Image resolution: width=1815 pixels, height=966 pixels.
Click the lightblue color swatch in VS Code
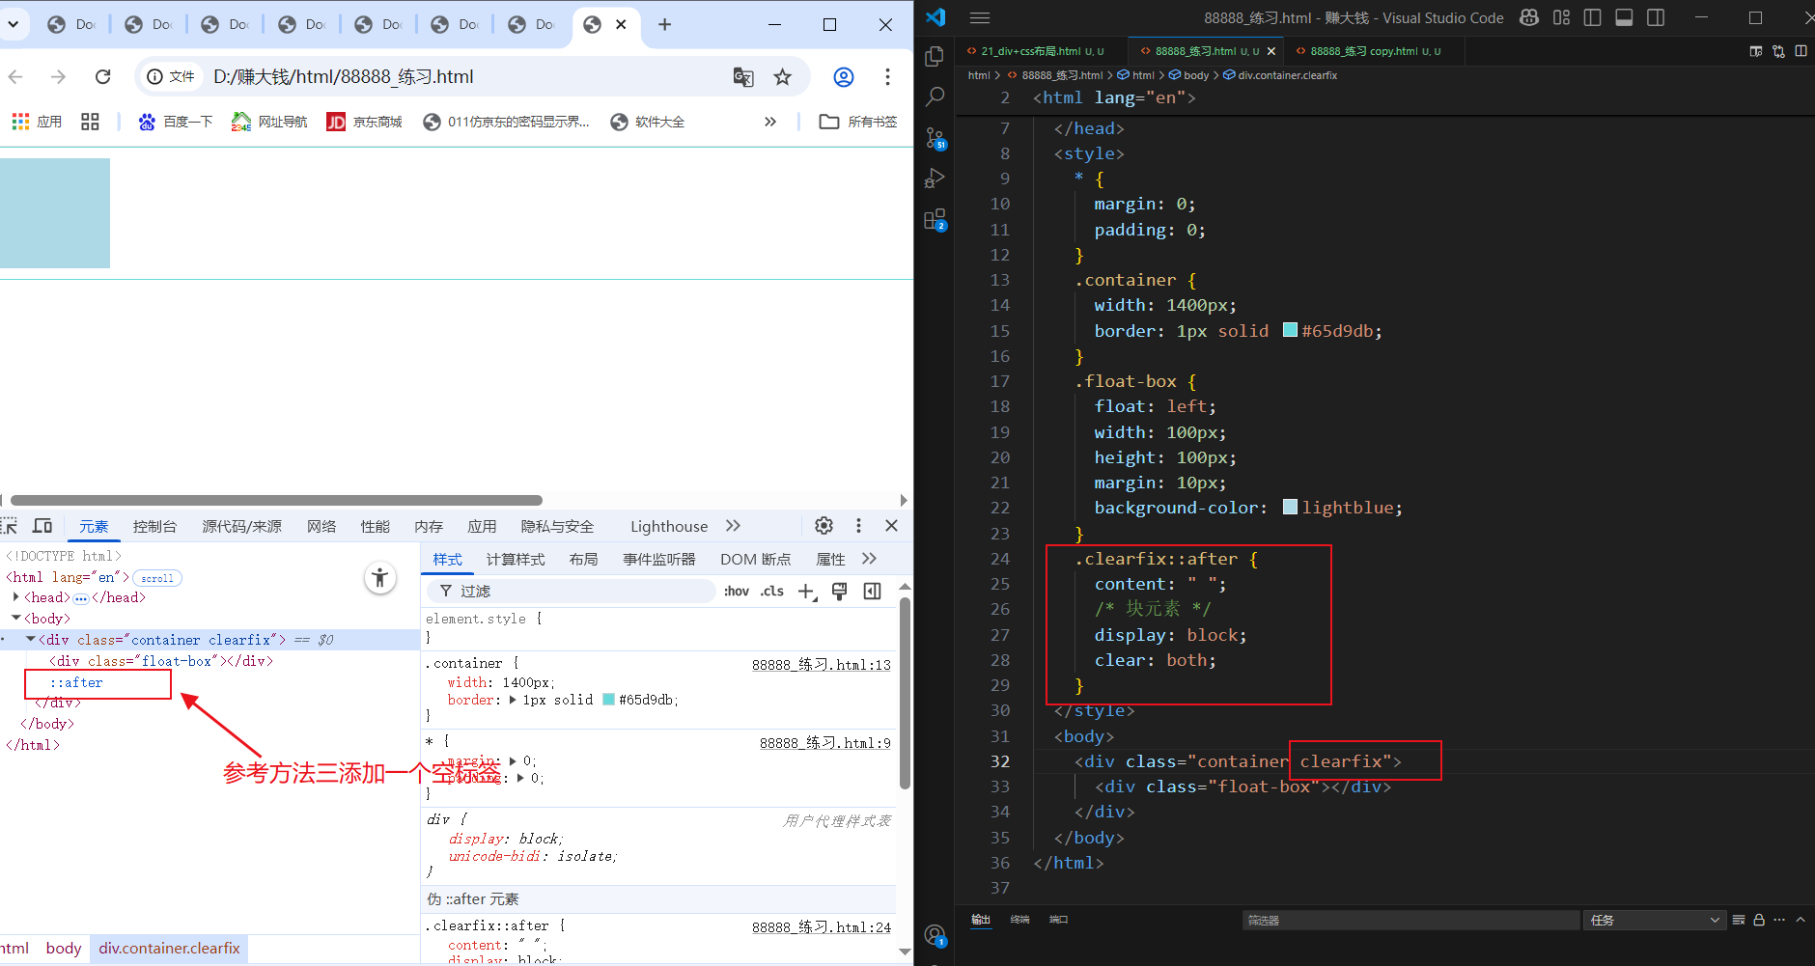click(x=1290, y=507)
